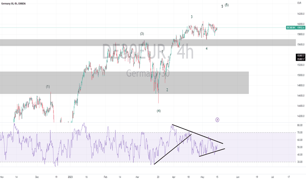Viewport: 306px width, 180px height.
Task: Click the 30.00 RSI axis label
Action: pos(300,162)
